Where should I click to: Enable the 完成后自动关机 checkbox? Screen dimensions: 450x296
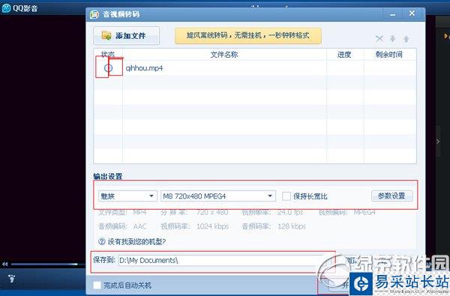click(97, 285)
